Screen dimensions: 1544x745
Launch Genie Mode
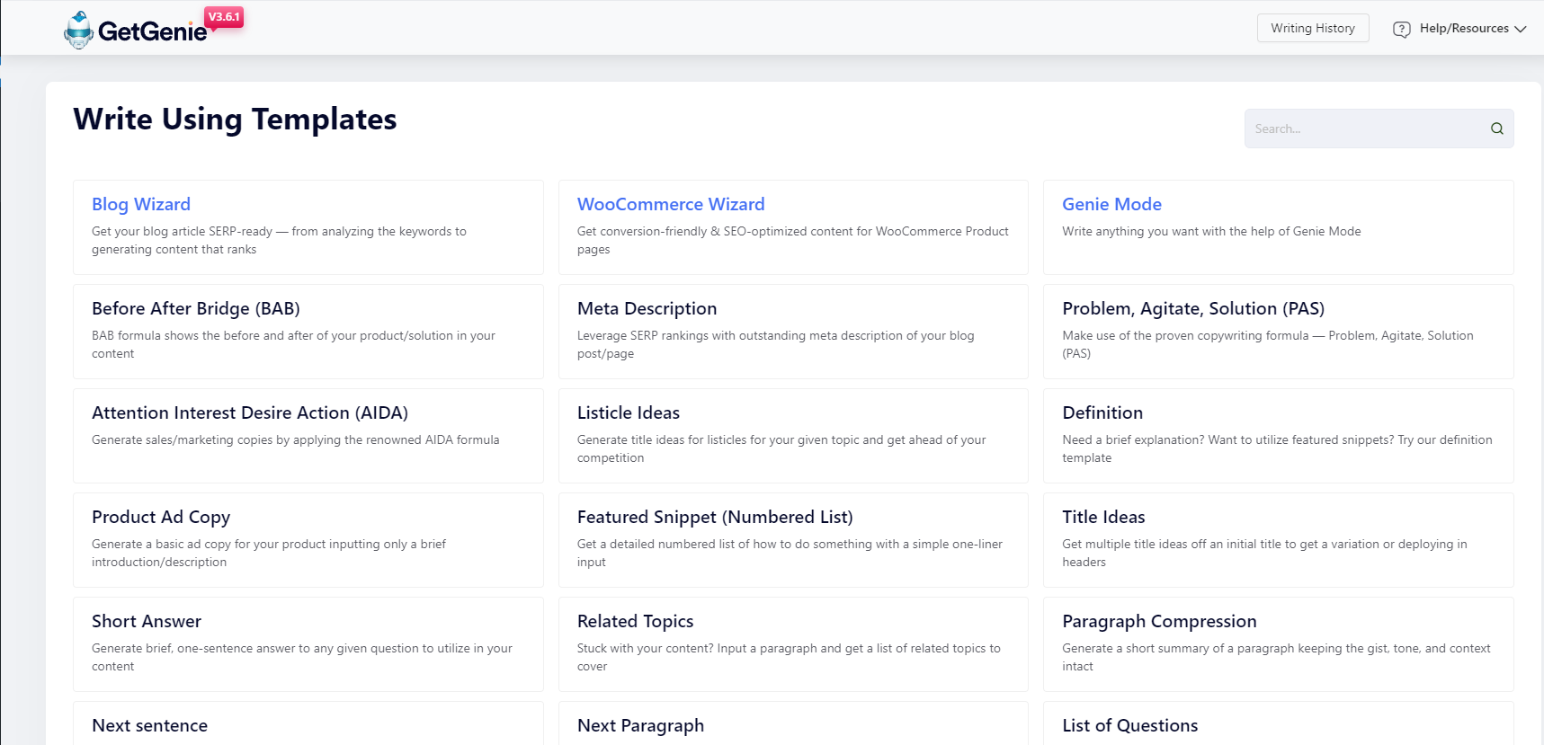coord(1278,227)
